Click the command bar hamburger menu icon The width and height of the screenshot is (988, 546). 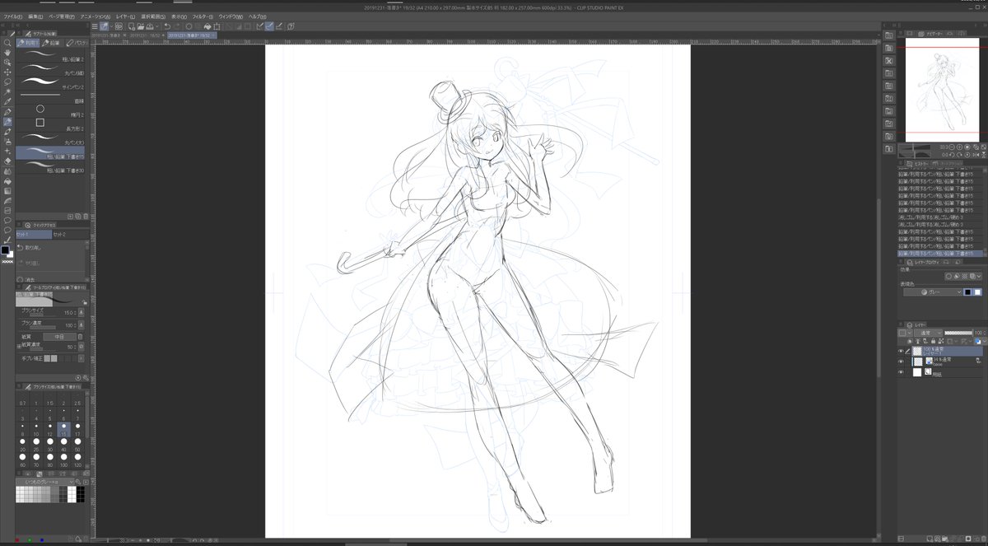point(95,26)
